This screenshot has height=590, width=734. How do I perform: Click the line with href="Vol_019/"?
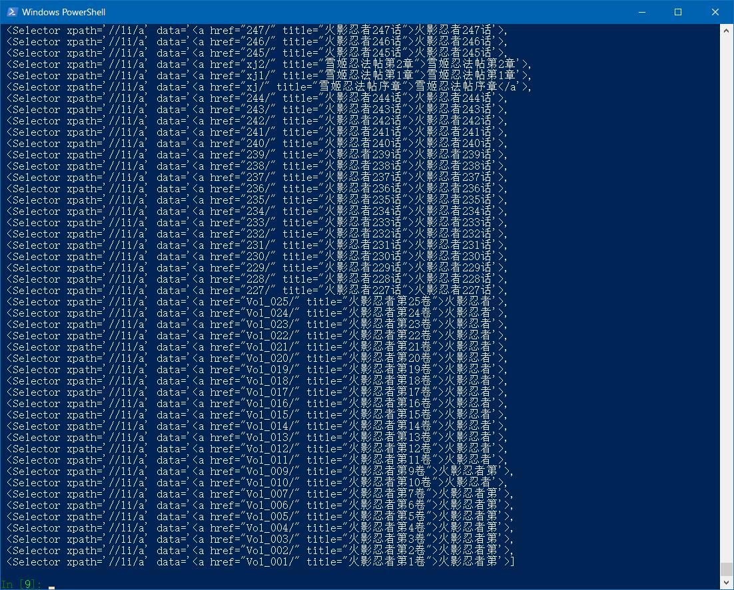(257, 370)
